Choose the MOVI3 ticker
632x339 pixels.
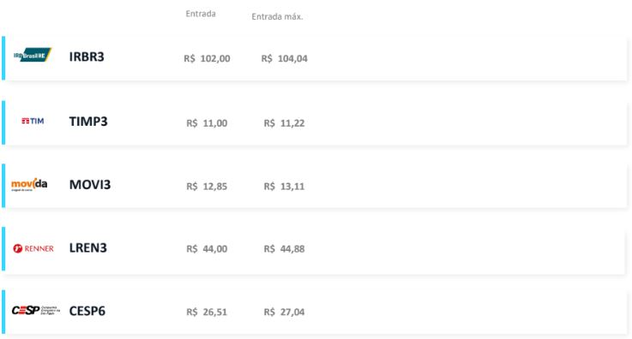pyautogui.click(x=90, y=185)
